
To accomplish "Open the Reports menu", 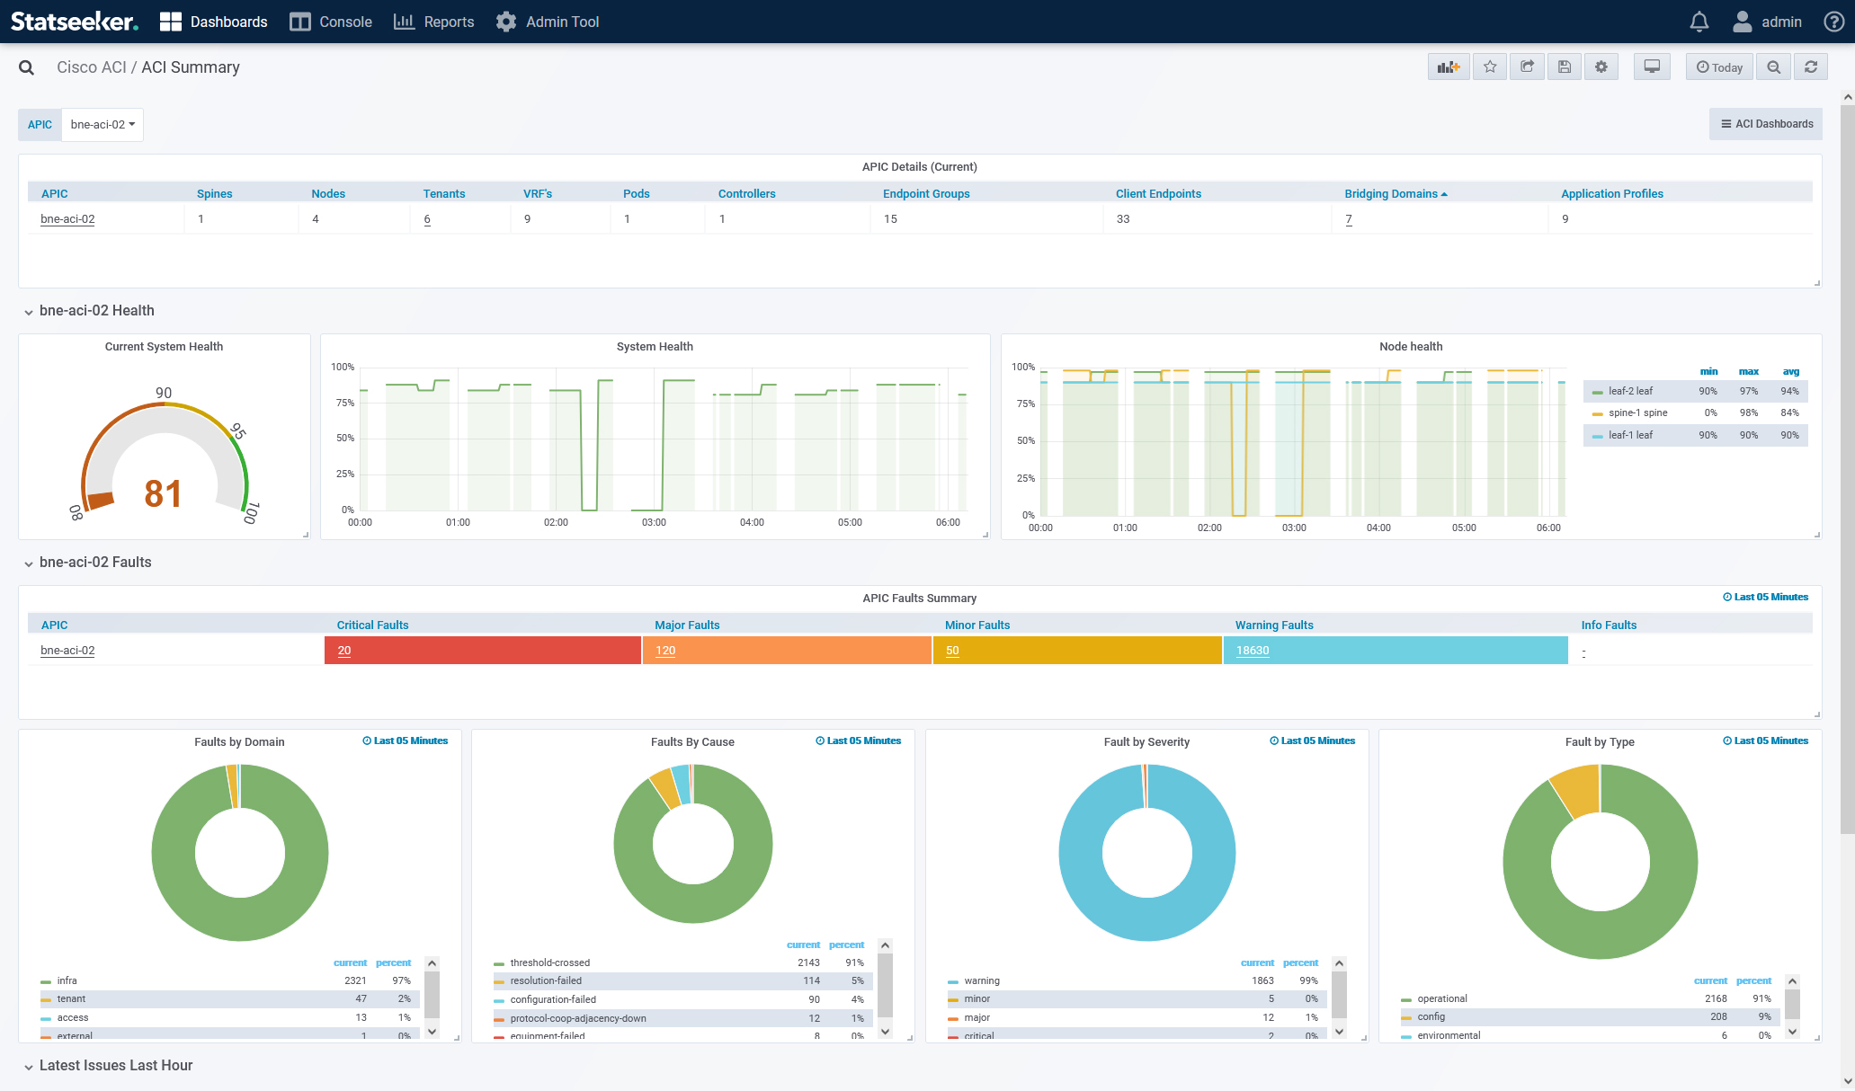I will point(434,22).
